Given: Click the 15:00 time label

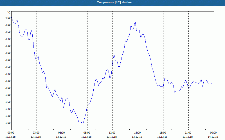Looking at the screenshot, I should click(138, 133).
